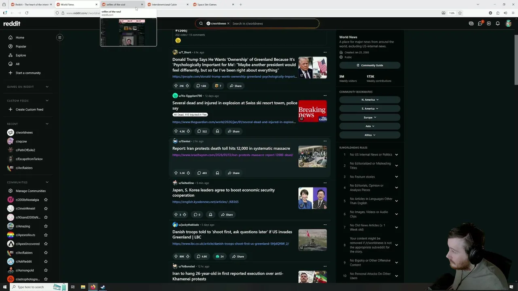Click the Search in r/worldnews field
Image resolution: width=518 pixels, height=291 pixels.
273,23
